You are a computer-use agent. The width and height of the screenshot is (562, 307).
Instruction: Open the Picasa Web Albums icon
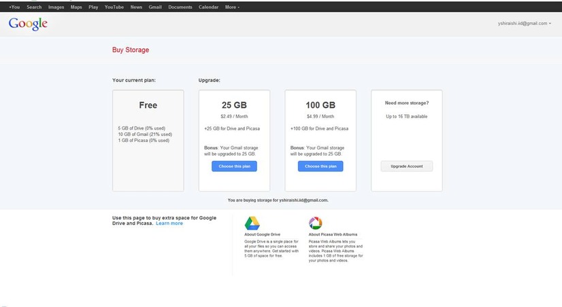click(x=316, y=223)
